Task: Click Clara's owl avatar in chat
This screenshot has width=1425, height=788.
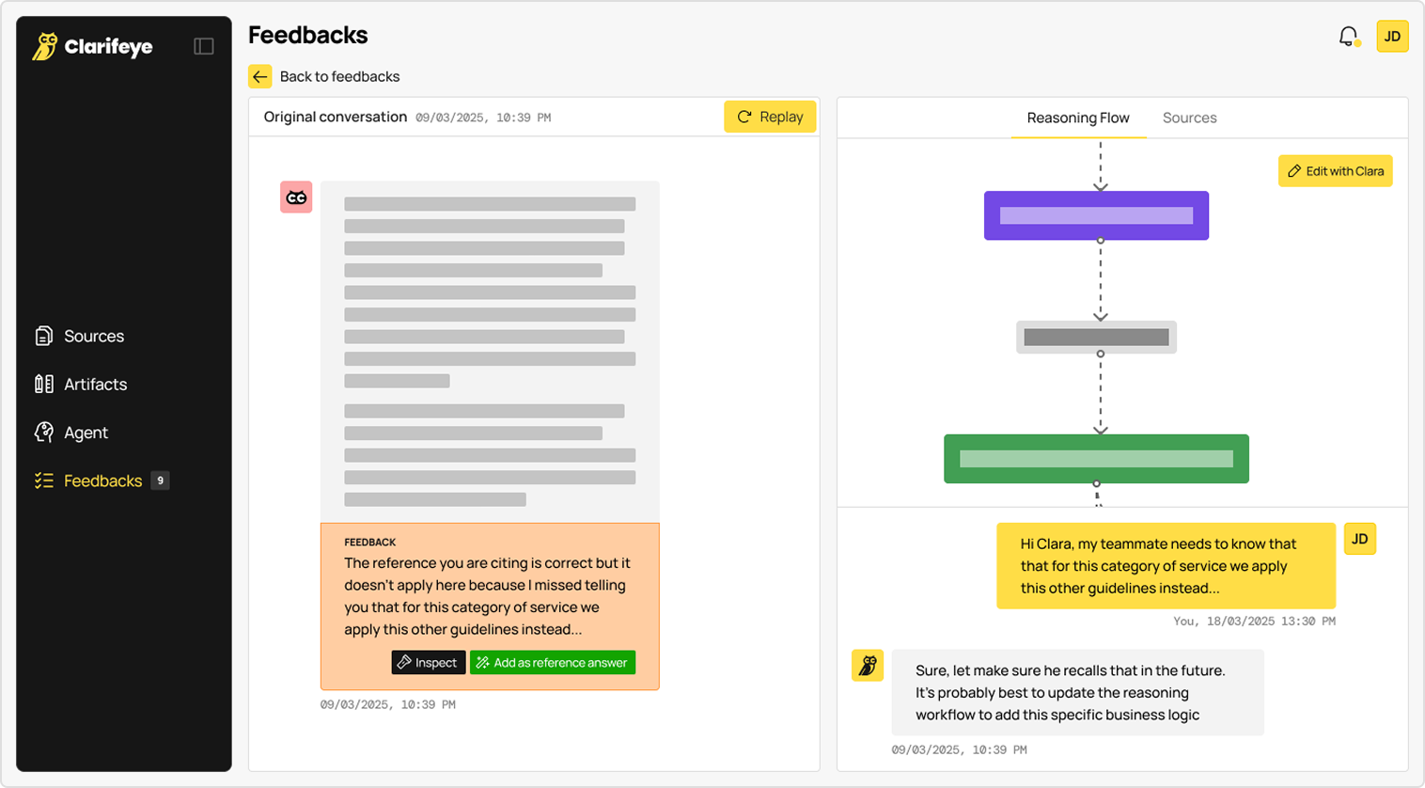Action: click(x=868, y=666)
